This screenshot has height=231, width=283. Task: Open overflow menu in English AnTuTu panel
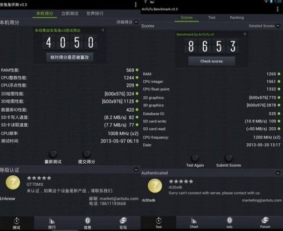pos(278,9)
